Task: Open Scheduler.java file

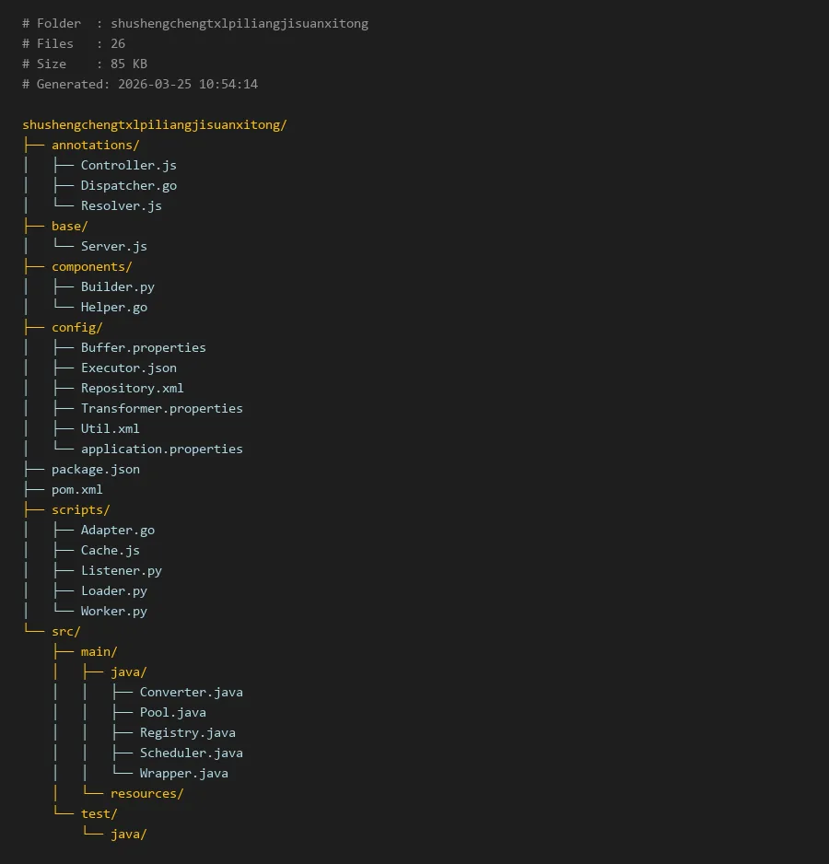Action: (x=191, y=753)
